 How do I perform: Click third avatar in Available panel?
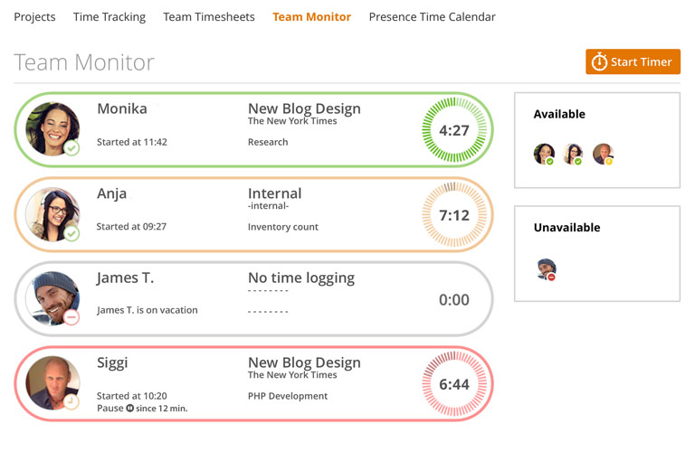click(603, 154)
